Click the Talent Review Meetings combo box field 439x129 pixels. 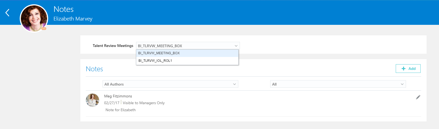(x=184, y=46)
